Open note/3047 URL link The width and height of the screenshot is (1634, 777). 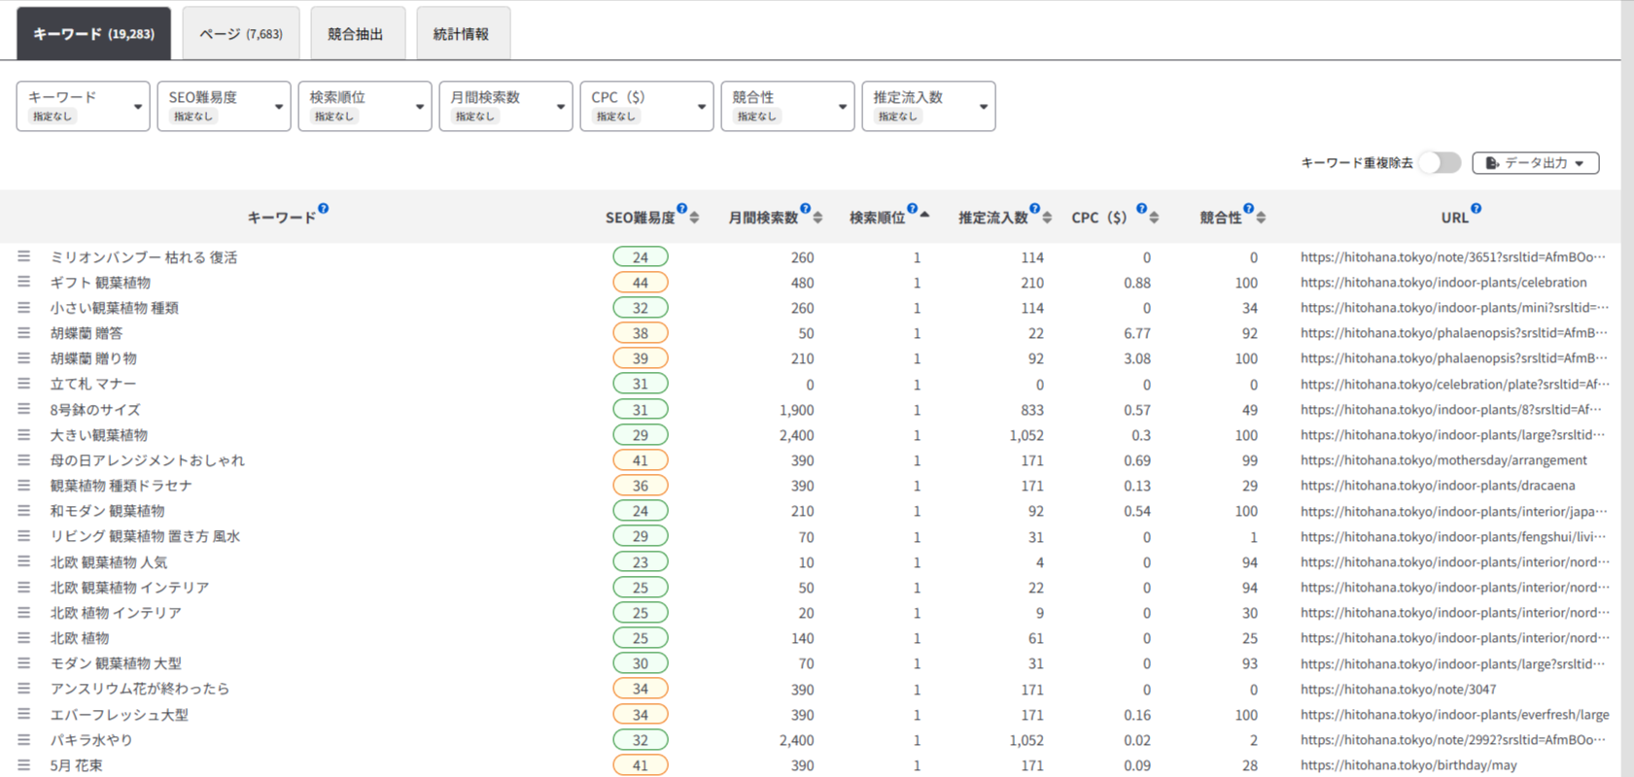1398,690
